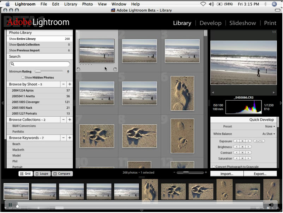Image resolution: width=283 pixels, height=213 pixels.
Task: Remove a keyword with the minus button
Action: pos(64,138)
